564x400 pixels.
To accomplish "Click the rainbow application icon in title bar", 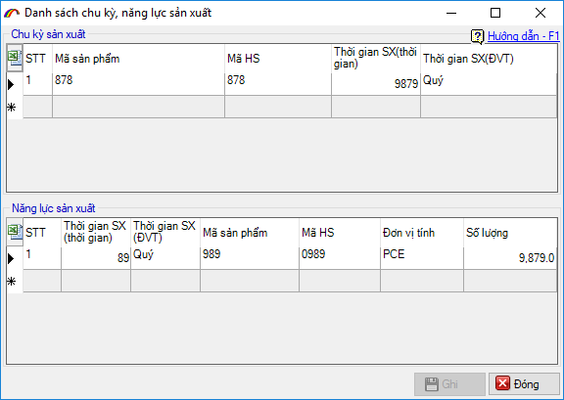I will 12,13.
